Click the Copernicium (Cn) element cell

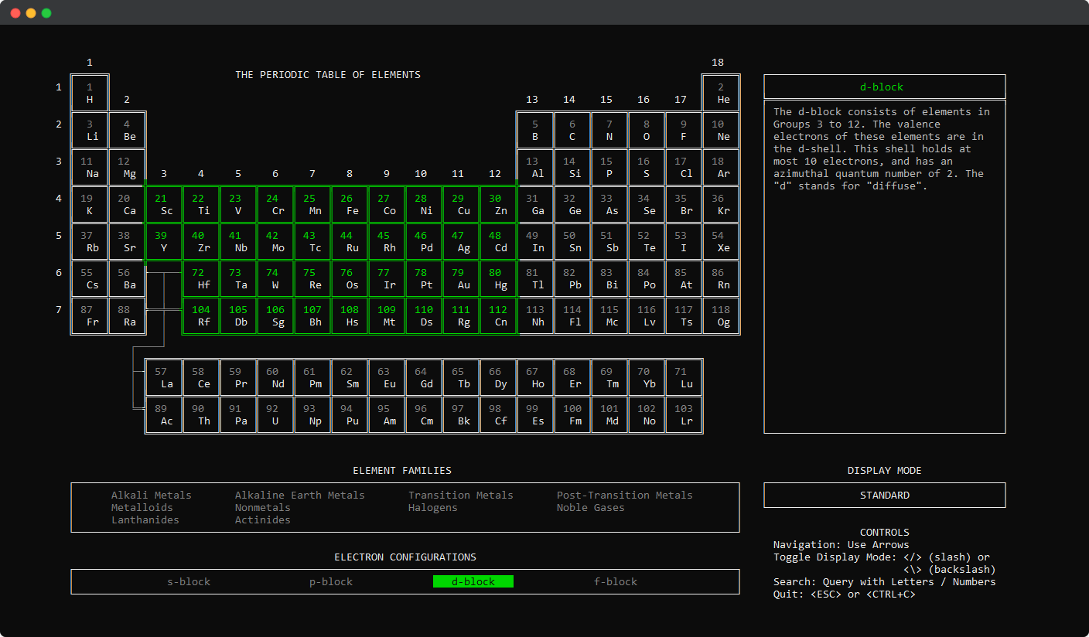(x=498, y=315)
